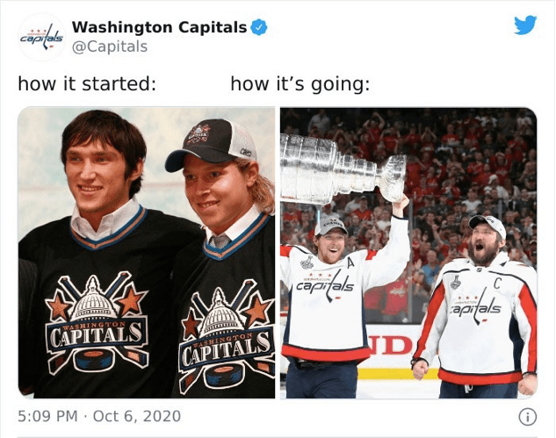Click the alternate "A" on white jersey

point(350,263)
